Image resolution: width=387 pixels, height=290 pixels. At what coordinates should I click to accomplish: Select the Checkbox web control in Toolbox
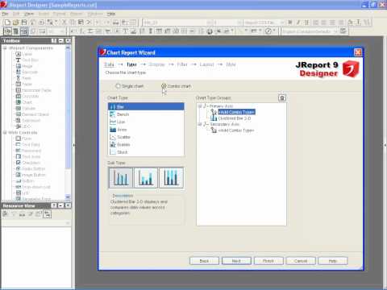click(28, 163)
